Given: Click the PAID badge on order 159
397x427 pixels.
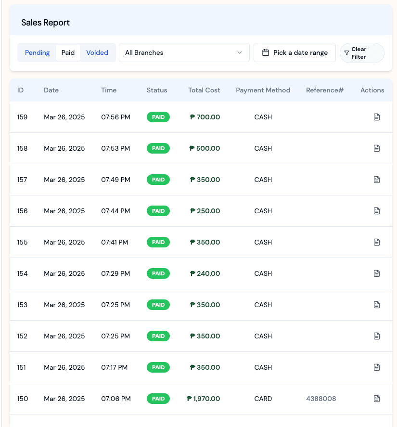Looking at the screenshot, I should [158, 117].
